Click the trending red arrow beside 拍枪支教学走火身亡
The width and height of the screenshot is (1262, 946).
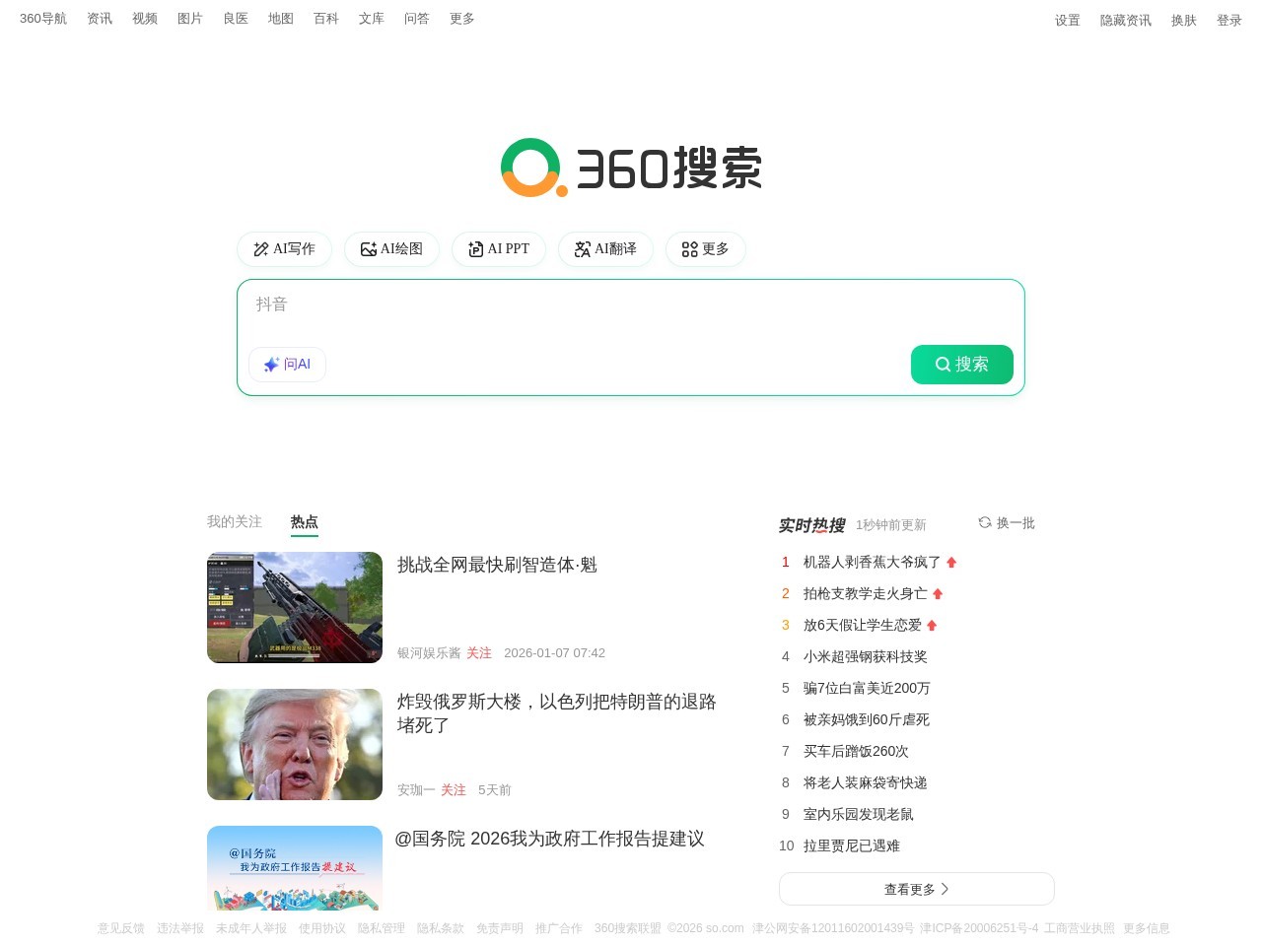938,593
